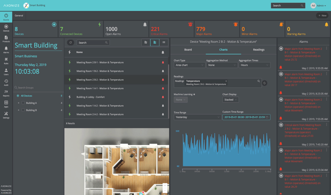Click the alarm bell for Meeting Room 2 B-1
Viewport: 331px width, 195px height.
pyautogui.click(x=163, y=62)
